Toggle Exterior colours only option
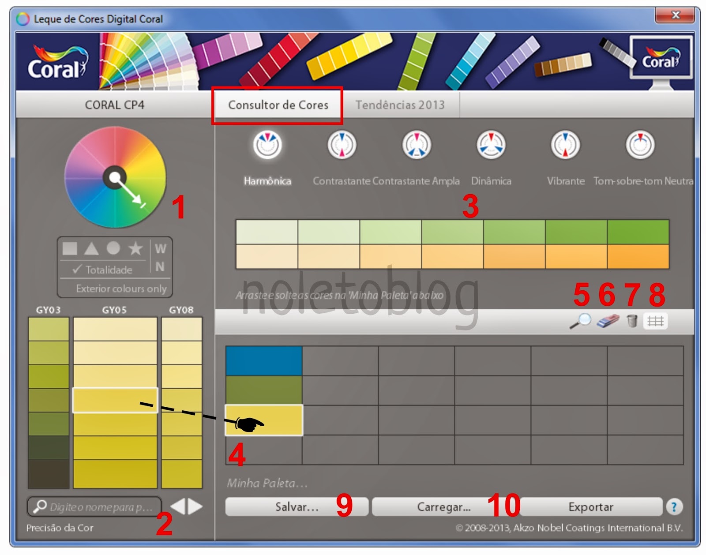The width and height of the screenshot is (706, 555). pyautogui.click(x=121, y=289)
